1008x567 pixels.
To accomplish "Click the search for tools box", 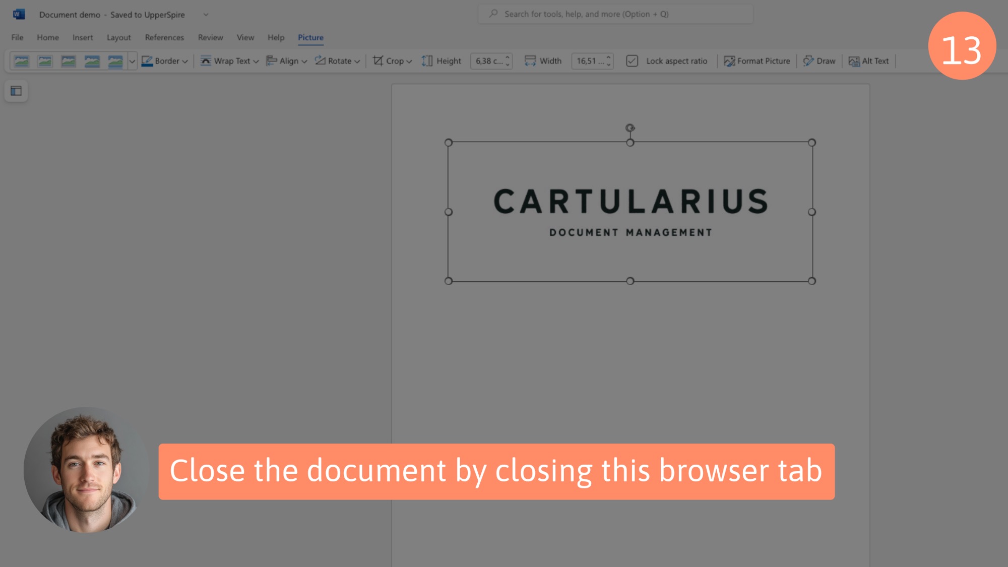I will 615,14.
